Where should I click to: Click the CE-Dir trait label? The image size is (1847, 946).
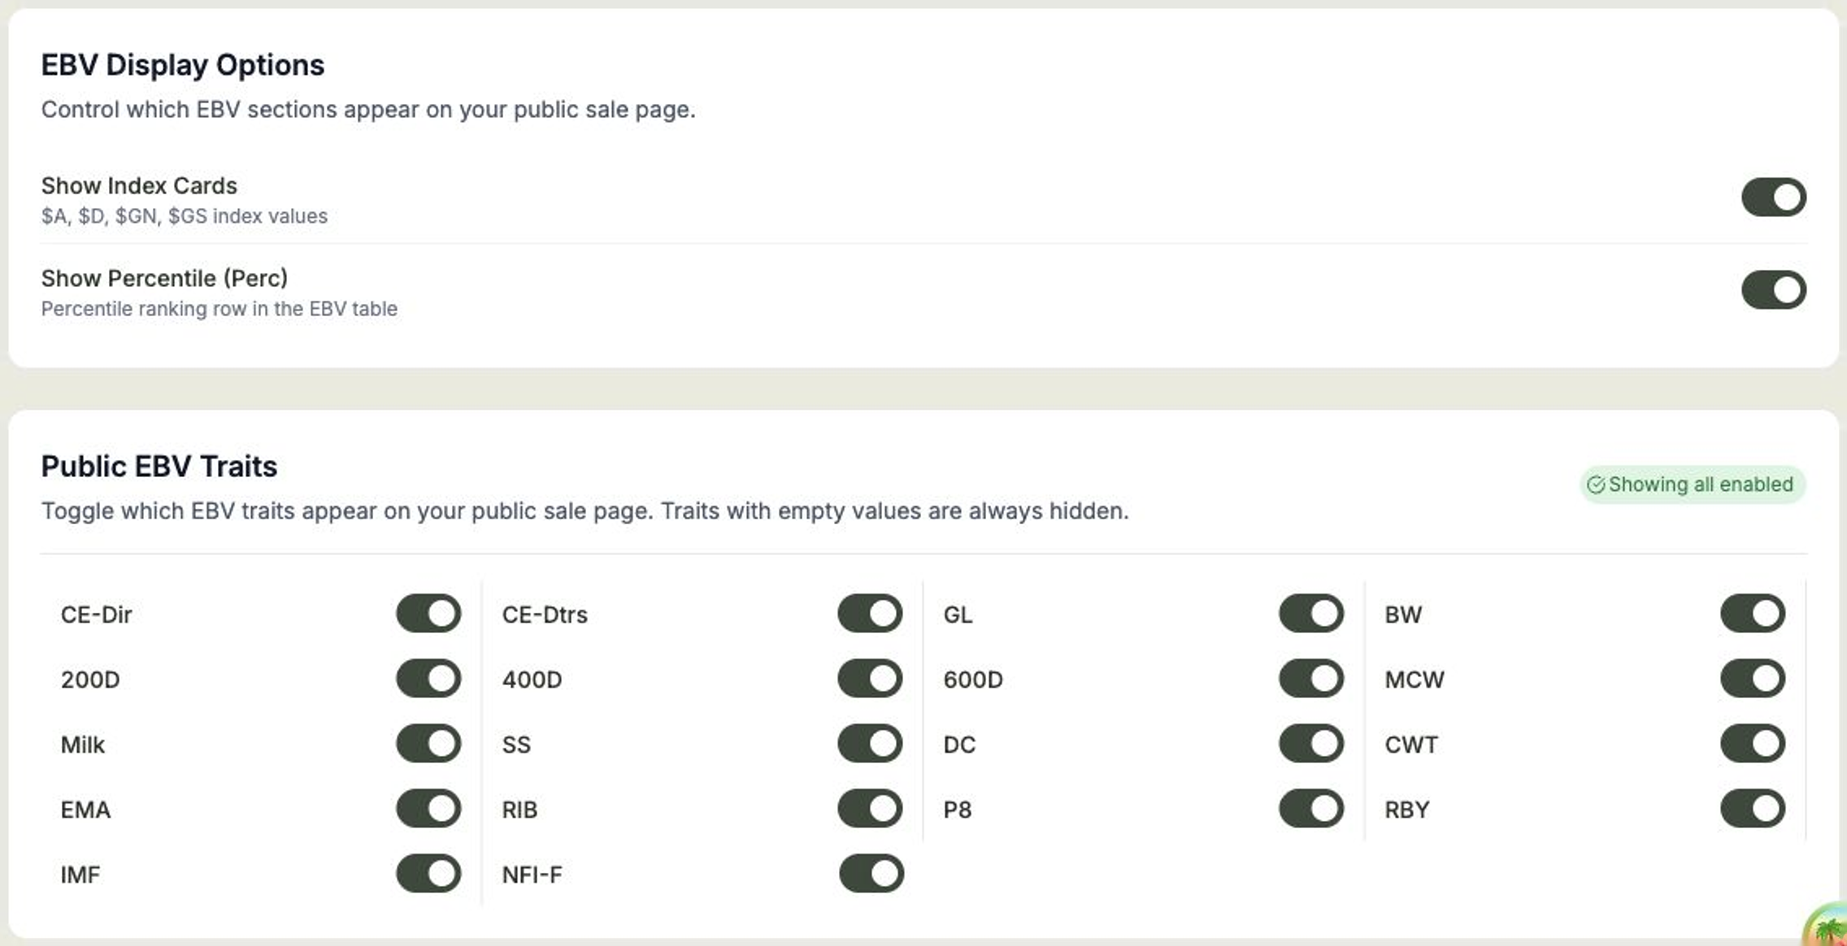96,614
